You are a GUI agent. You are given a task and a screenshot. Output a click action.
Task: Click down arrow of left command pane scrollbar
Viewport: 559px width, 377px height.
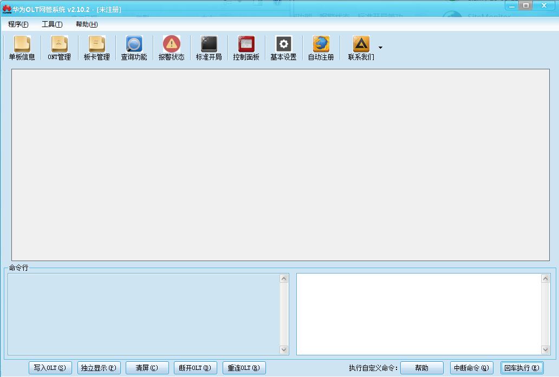click(284, 350)
